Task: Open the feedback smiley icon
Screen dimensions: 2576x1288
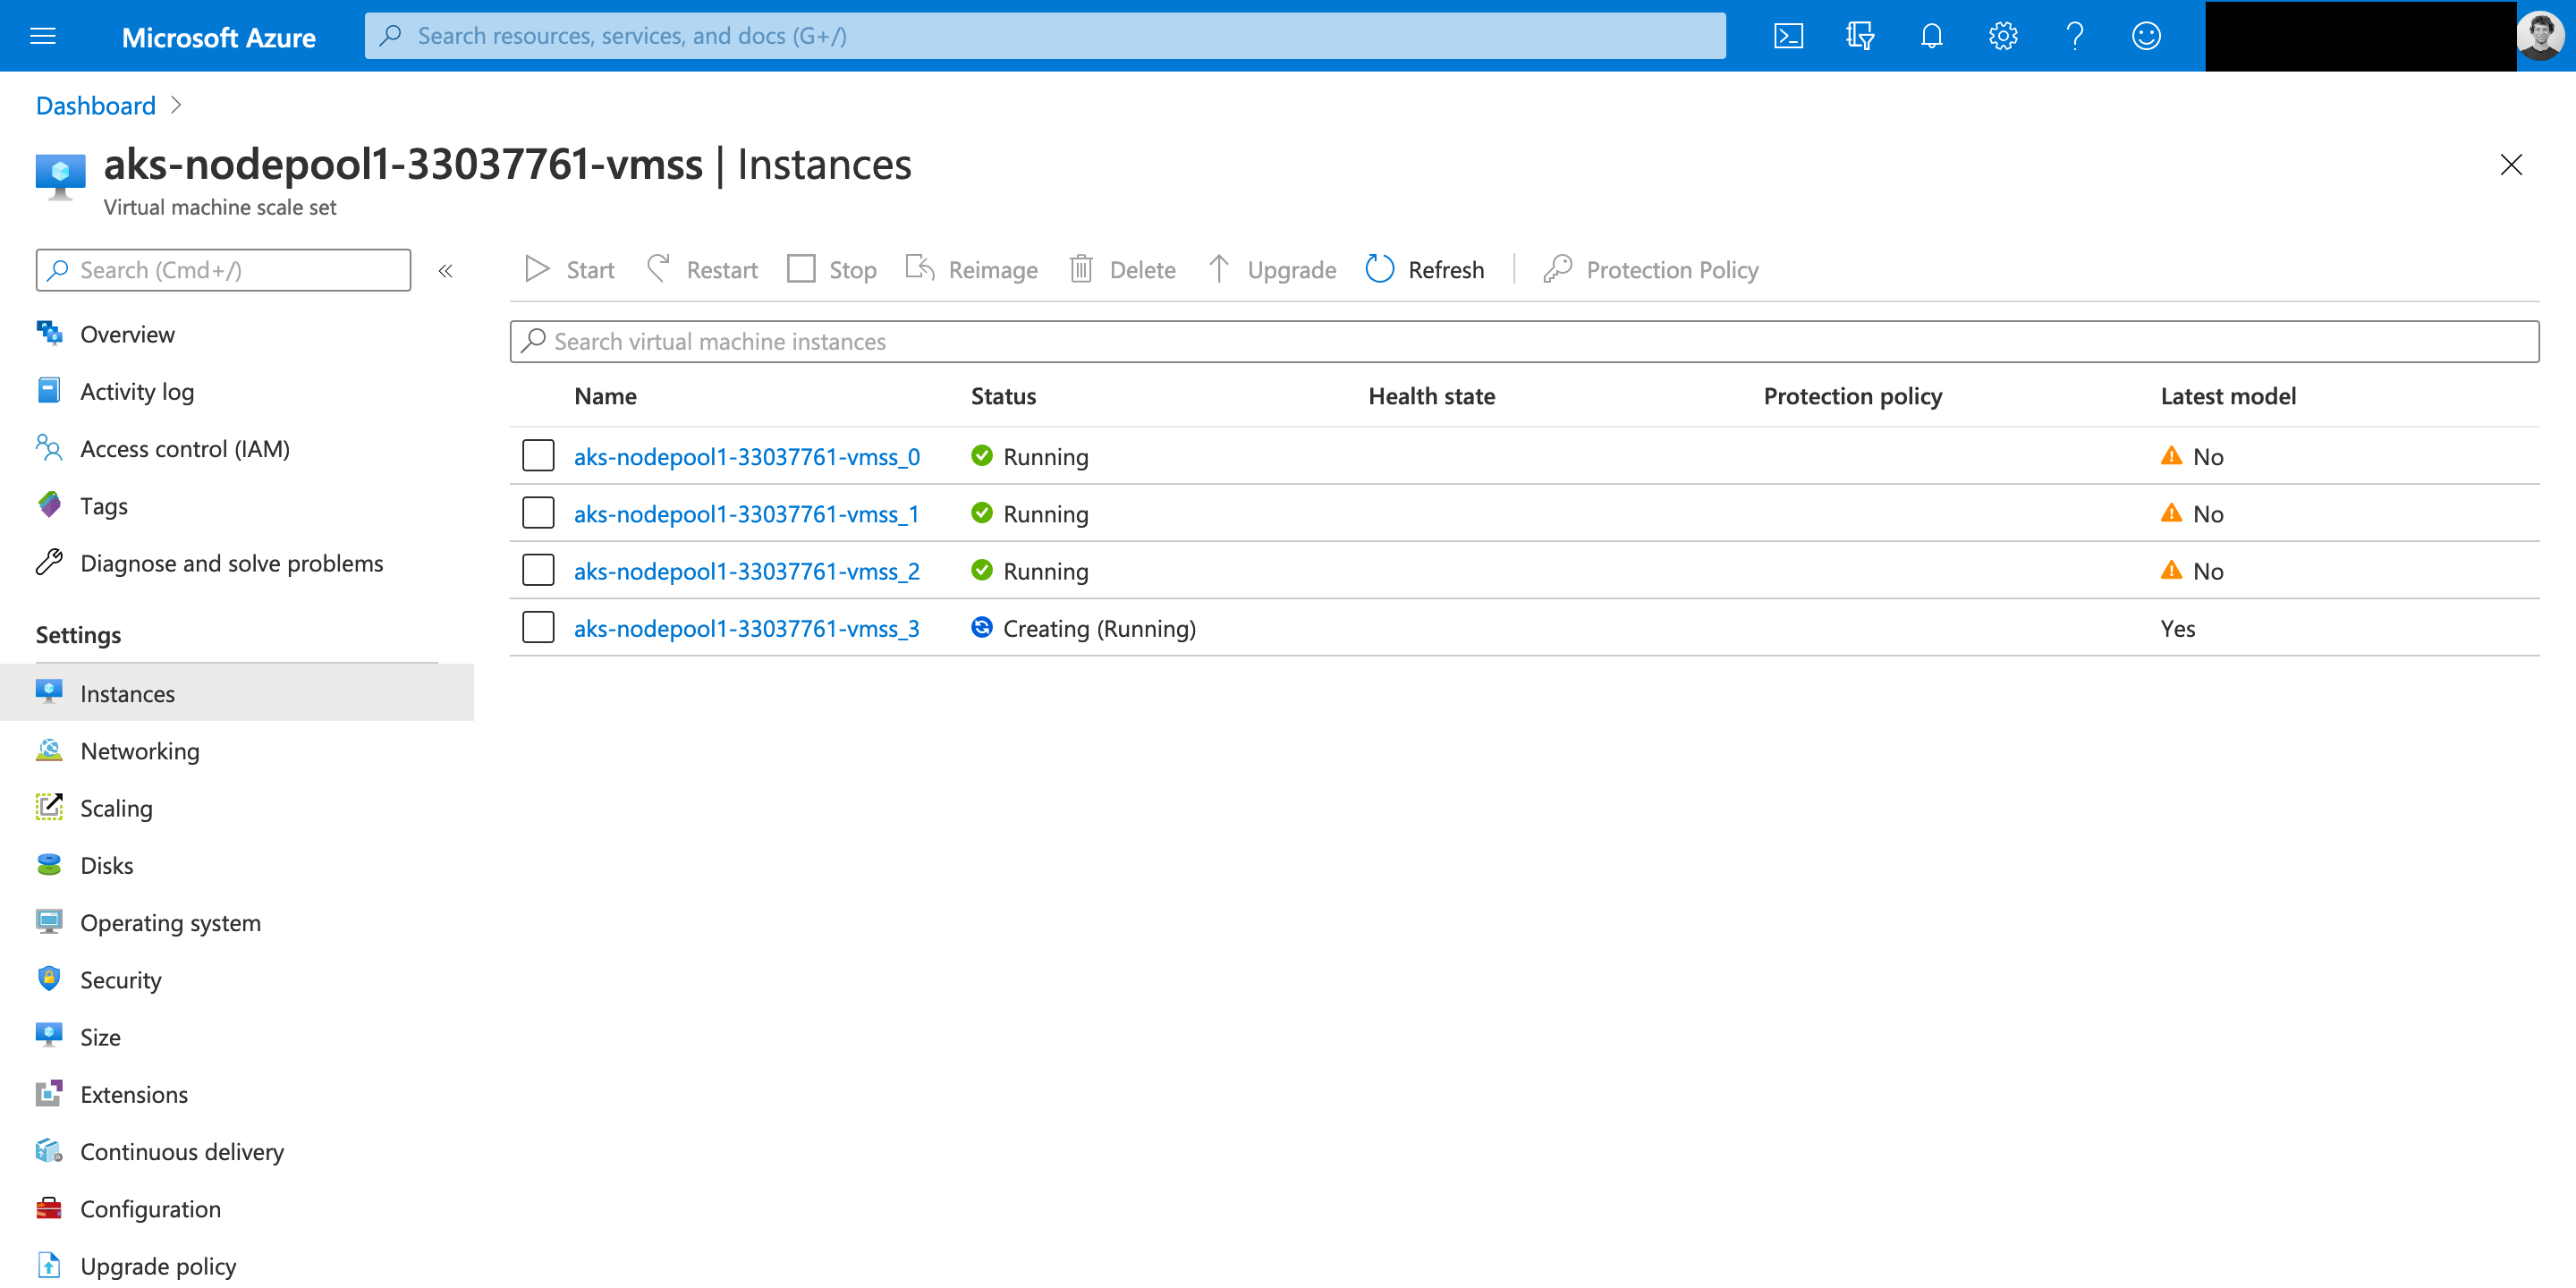Action: [x=2146, y=35]
